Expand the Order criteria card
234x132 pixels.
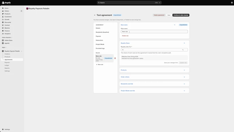(x=154, y=77)
